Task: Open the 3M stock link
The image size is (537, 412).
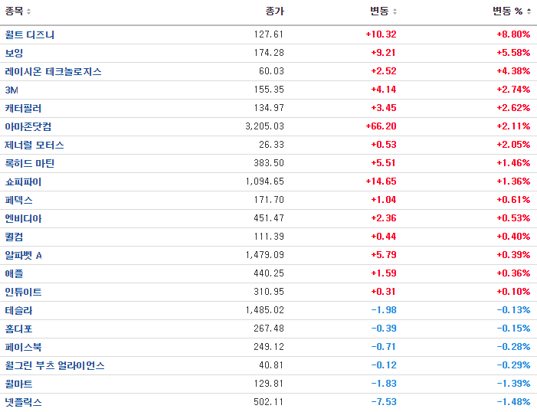Action: tap(11, 90)
